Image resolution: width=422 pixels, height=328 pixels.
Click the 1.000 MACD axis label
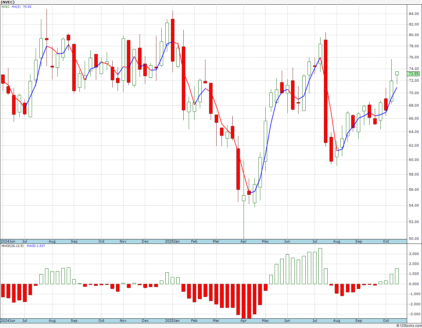point(414,274)
